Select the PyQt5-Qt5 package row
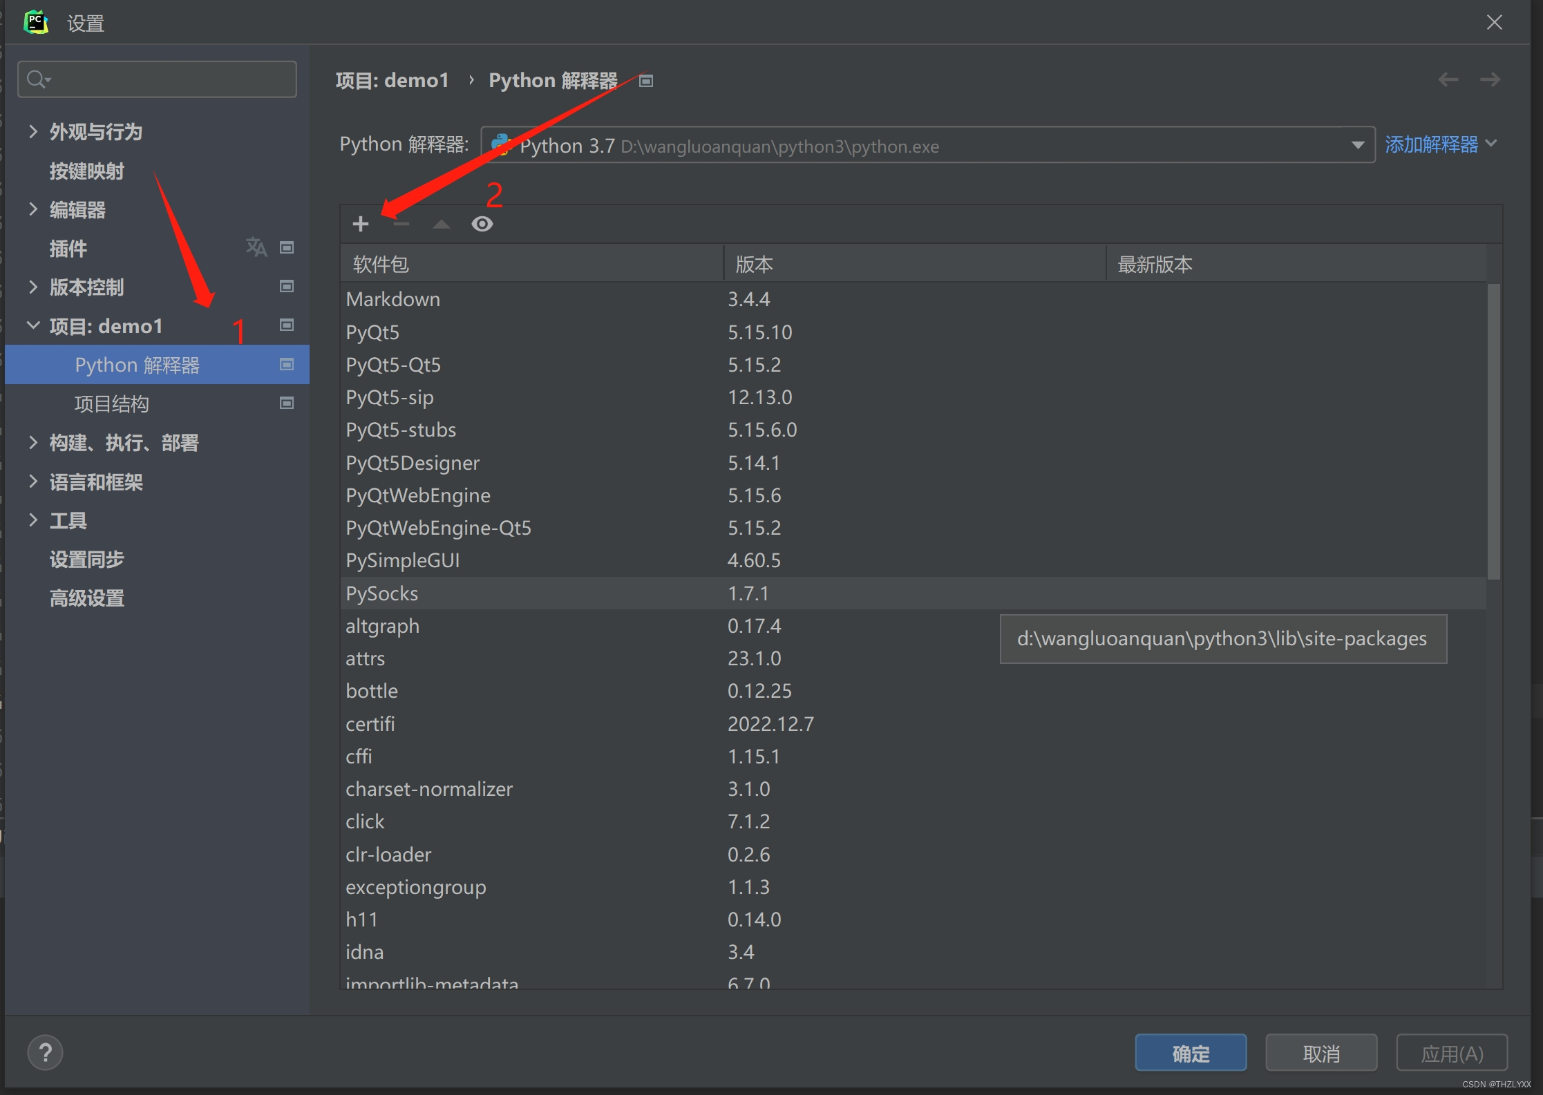The height and width of the screenshot is (1095, 1543). coord(913,365)
